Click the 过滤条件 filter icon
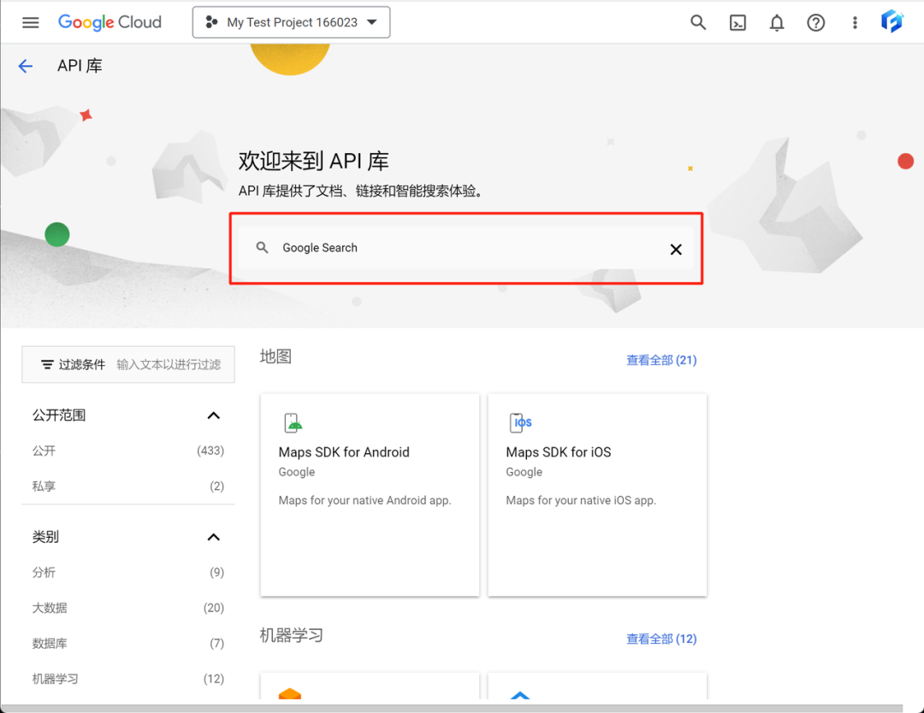Image resolution: width=924 pixels, height=713 pixels. pos(47,364)
